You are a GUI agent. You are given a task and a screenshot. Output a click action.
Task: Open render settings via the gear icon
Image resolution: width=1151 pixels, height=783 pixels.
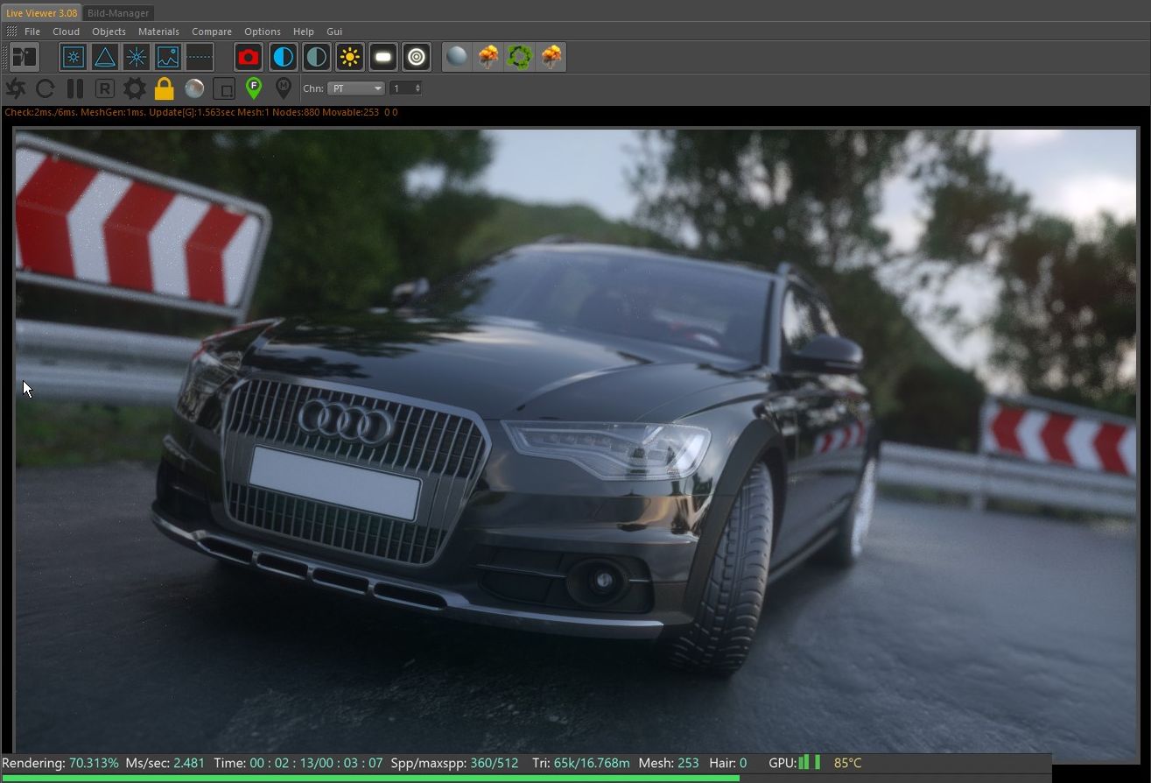pyautogui.click(x=134, y=88)
